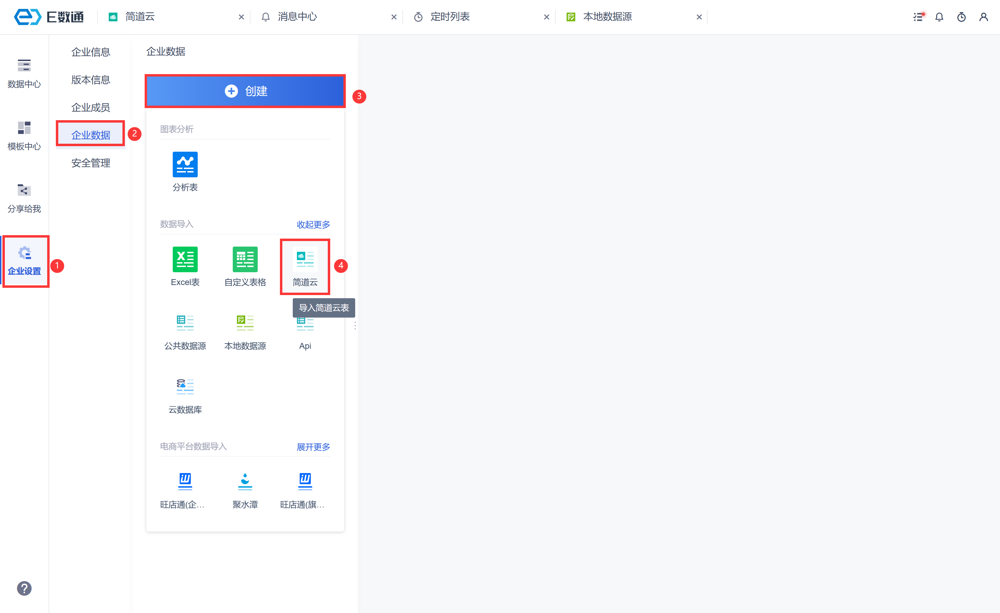
Task: Open the notification bell in top bar
Action: click(x=939, y=17)
